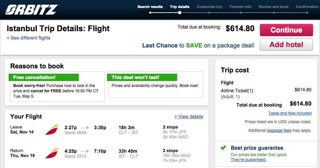Image resolution: width=320 pixels, height=168 pixels.
Task: Click the outbound flight arrow plane icon
Action: [85, 128]
